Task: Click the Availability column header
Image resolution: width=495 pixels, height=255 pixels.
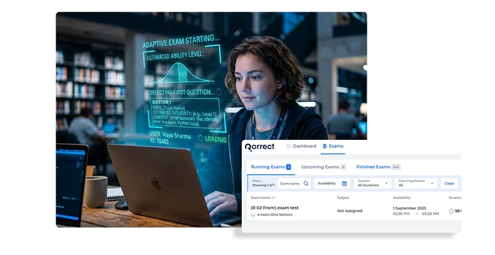Action: tap(402, 198)
